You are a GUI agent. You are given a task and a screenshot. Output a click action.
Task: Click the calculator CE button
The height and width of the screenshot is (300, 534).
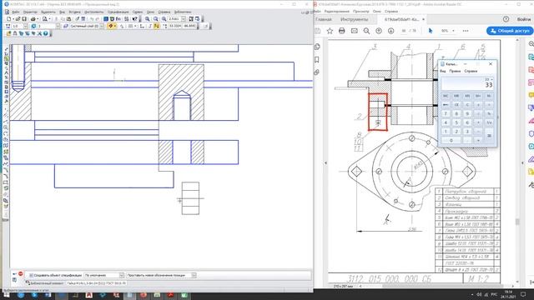[x=456, y=105]
